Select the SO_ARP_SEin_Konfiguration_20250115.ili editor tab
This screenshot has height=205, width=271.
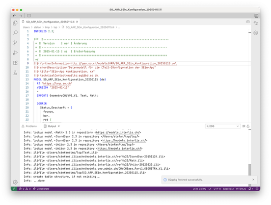click(x=50, y=22)
